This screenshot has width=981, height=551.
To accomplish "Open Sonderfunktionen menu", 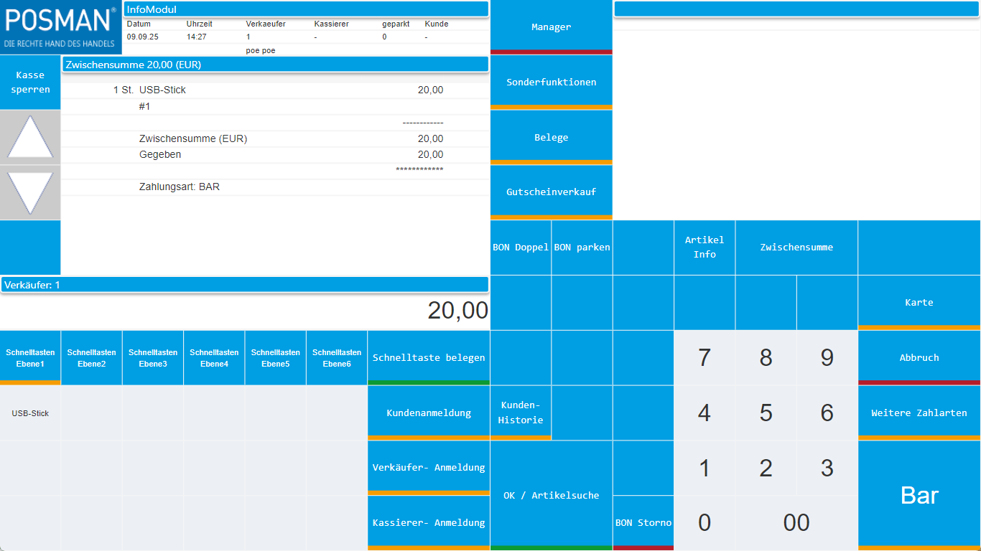I will 551,82.
